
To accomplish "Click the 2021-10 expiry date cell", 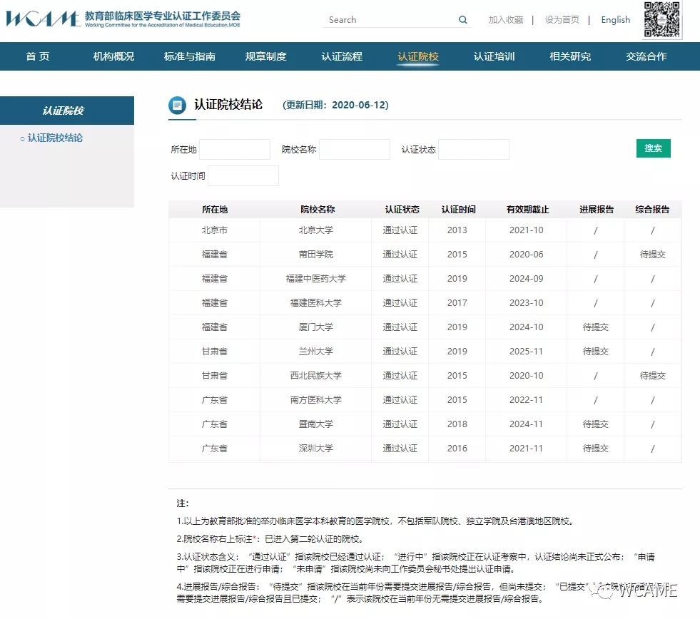I will (x=527, y=230).
